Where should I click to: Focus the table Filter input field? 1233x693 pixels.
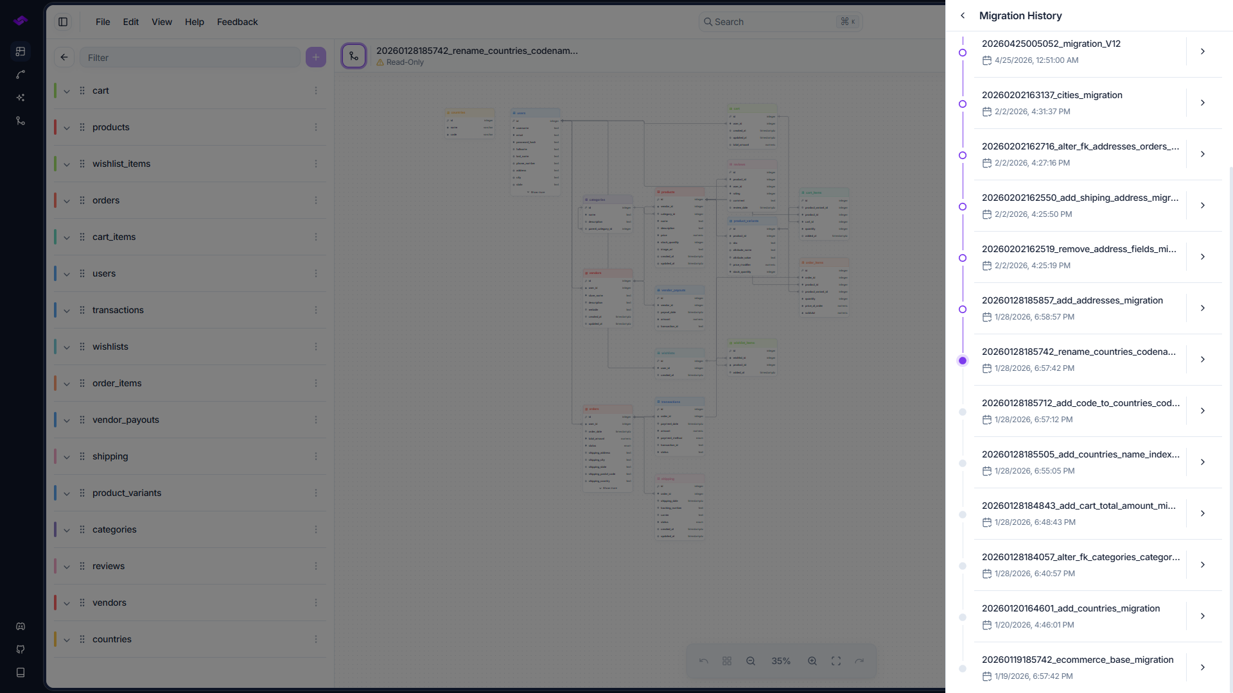pyautogui.click(x=190, y=57)
